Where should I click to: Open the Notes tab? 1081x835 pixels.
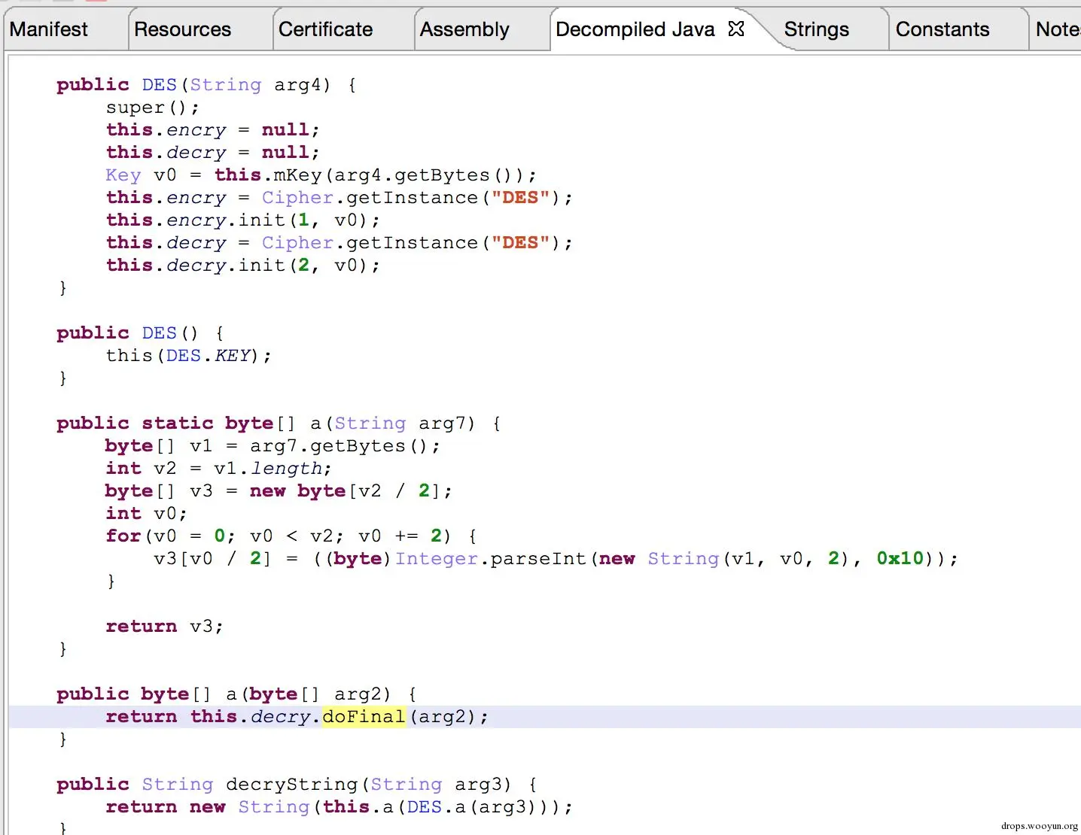point(1058,29)
